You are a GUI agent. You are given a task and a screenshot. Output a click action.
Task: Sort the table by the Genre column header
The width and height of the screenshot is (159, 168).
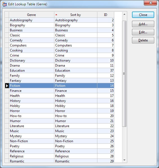[x=32, y=15]
